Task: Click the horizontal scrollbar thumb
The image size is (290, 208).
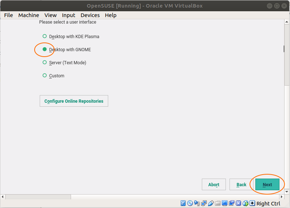Action: click(x=38, y=197)
